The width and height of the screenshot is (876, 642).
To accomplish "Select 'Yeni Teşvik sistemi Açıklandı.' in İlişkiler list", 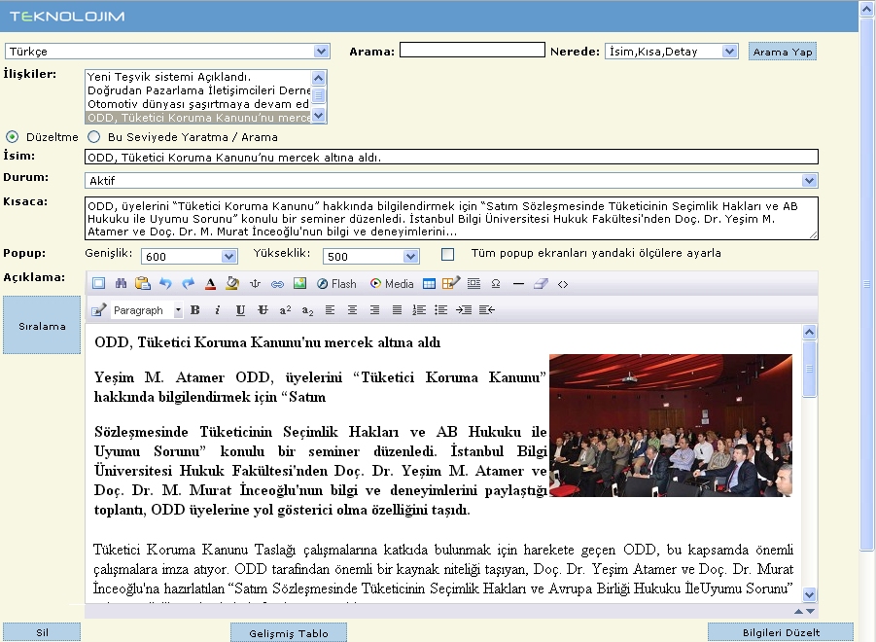I will (x=198, y=77).
